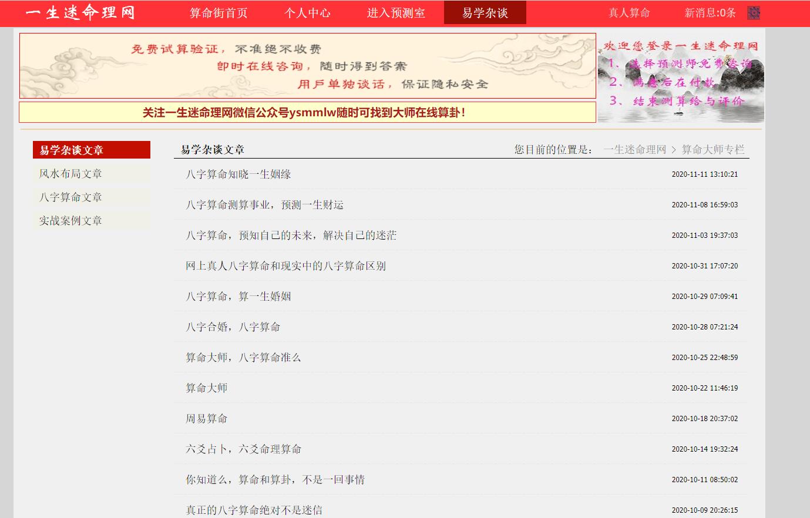Click the timestamp 2020-10-18 20:37:02

pos(705,419)
